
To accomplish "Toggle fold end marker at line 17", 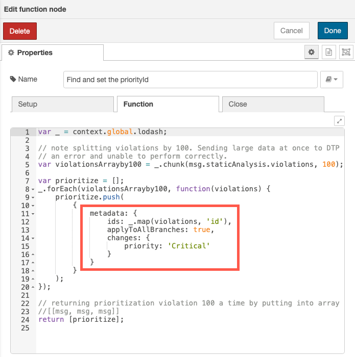I will 33,263.
